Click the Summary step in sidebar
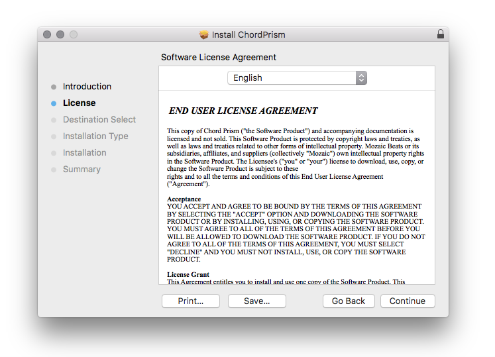The height and width of the screenshot is (357, 495). point(82,169)
